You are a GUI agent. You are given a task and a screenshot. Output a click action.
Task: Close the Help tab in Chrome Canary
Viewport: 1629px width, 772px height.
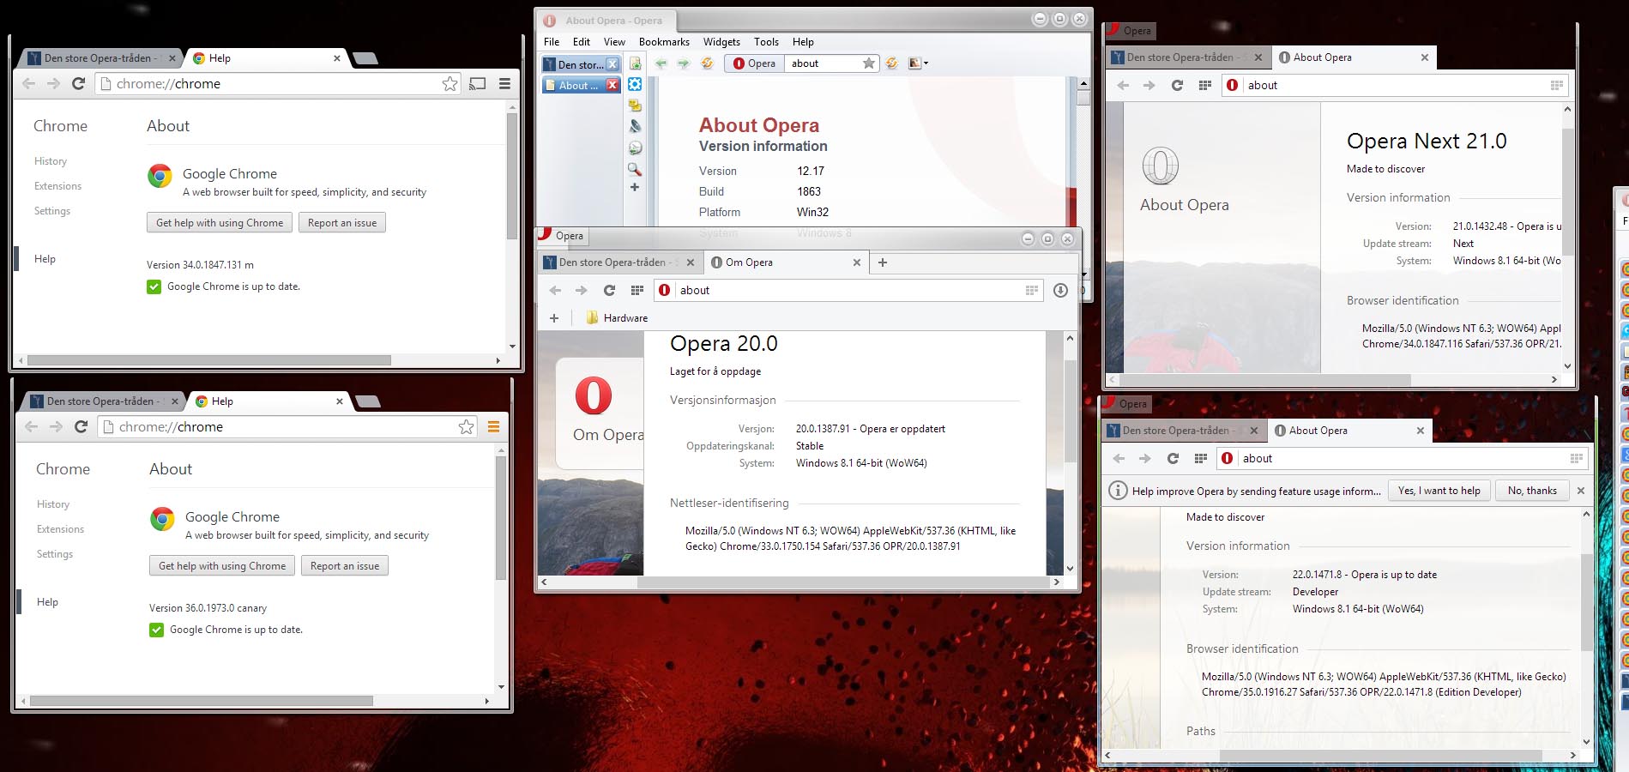[340, 401]
